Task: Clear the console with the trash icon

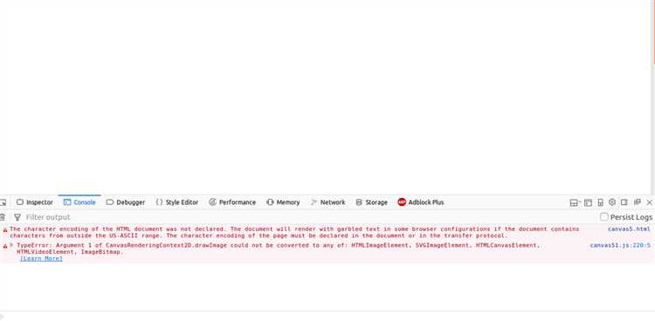Action: tap(2, 217)
